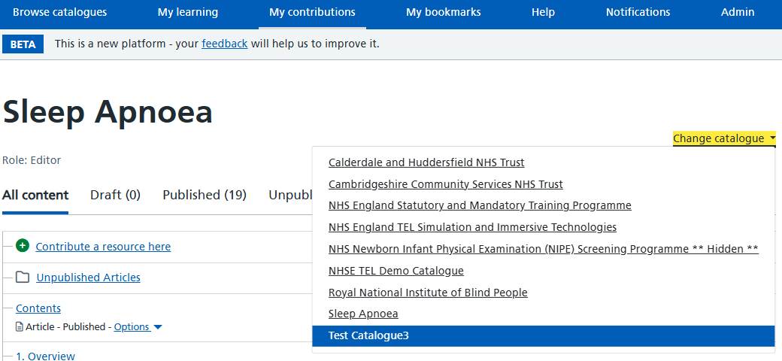Click Contribute a resource here link
Image resolution: width=782 pixels, height=361 pixels.
pos(103,247)
